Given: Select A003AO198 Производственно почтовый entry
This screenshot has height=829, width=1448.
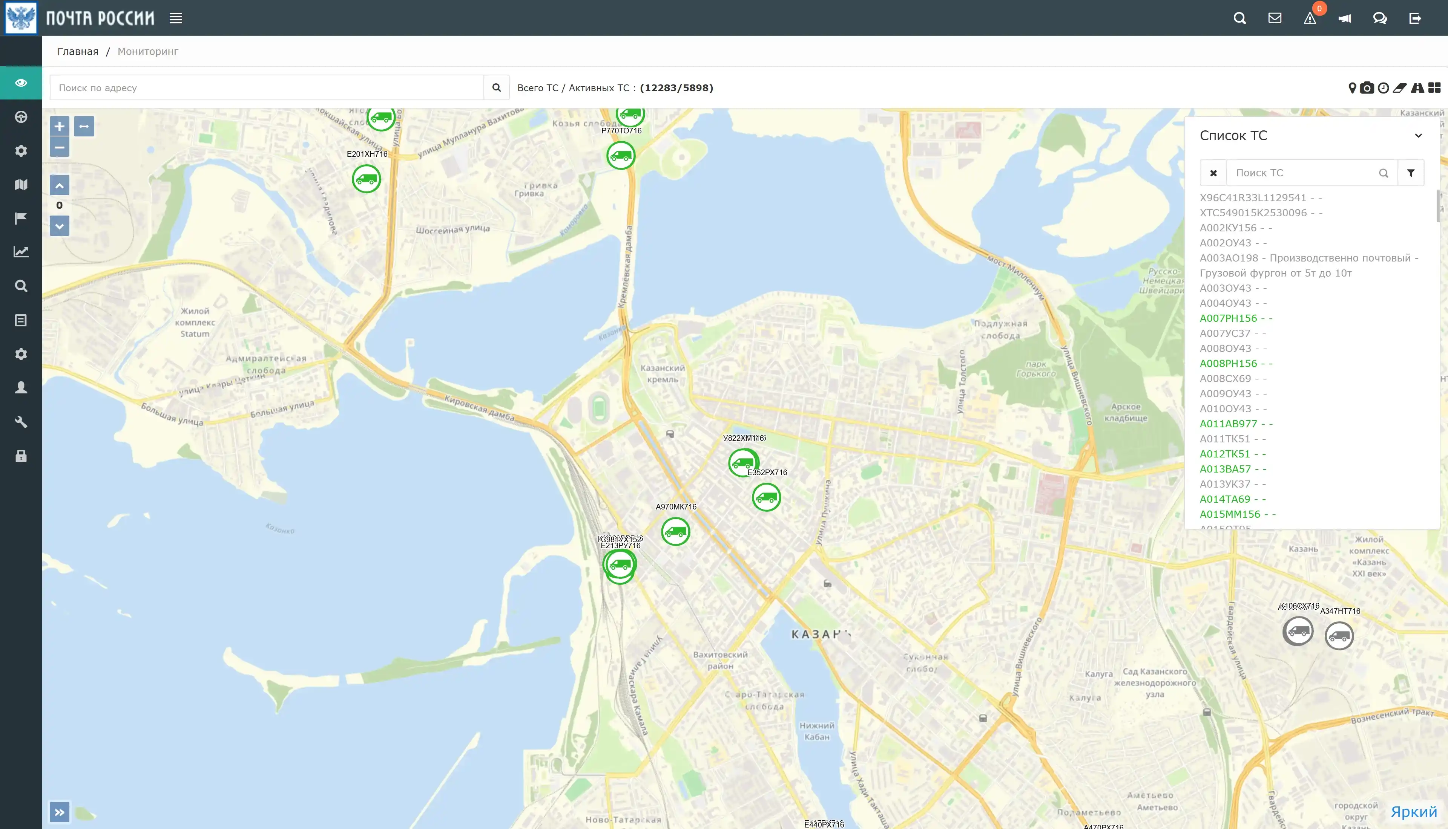Looking at the screenshot, I should 1309,265.
